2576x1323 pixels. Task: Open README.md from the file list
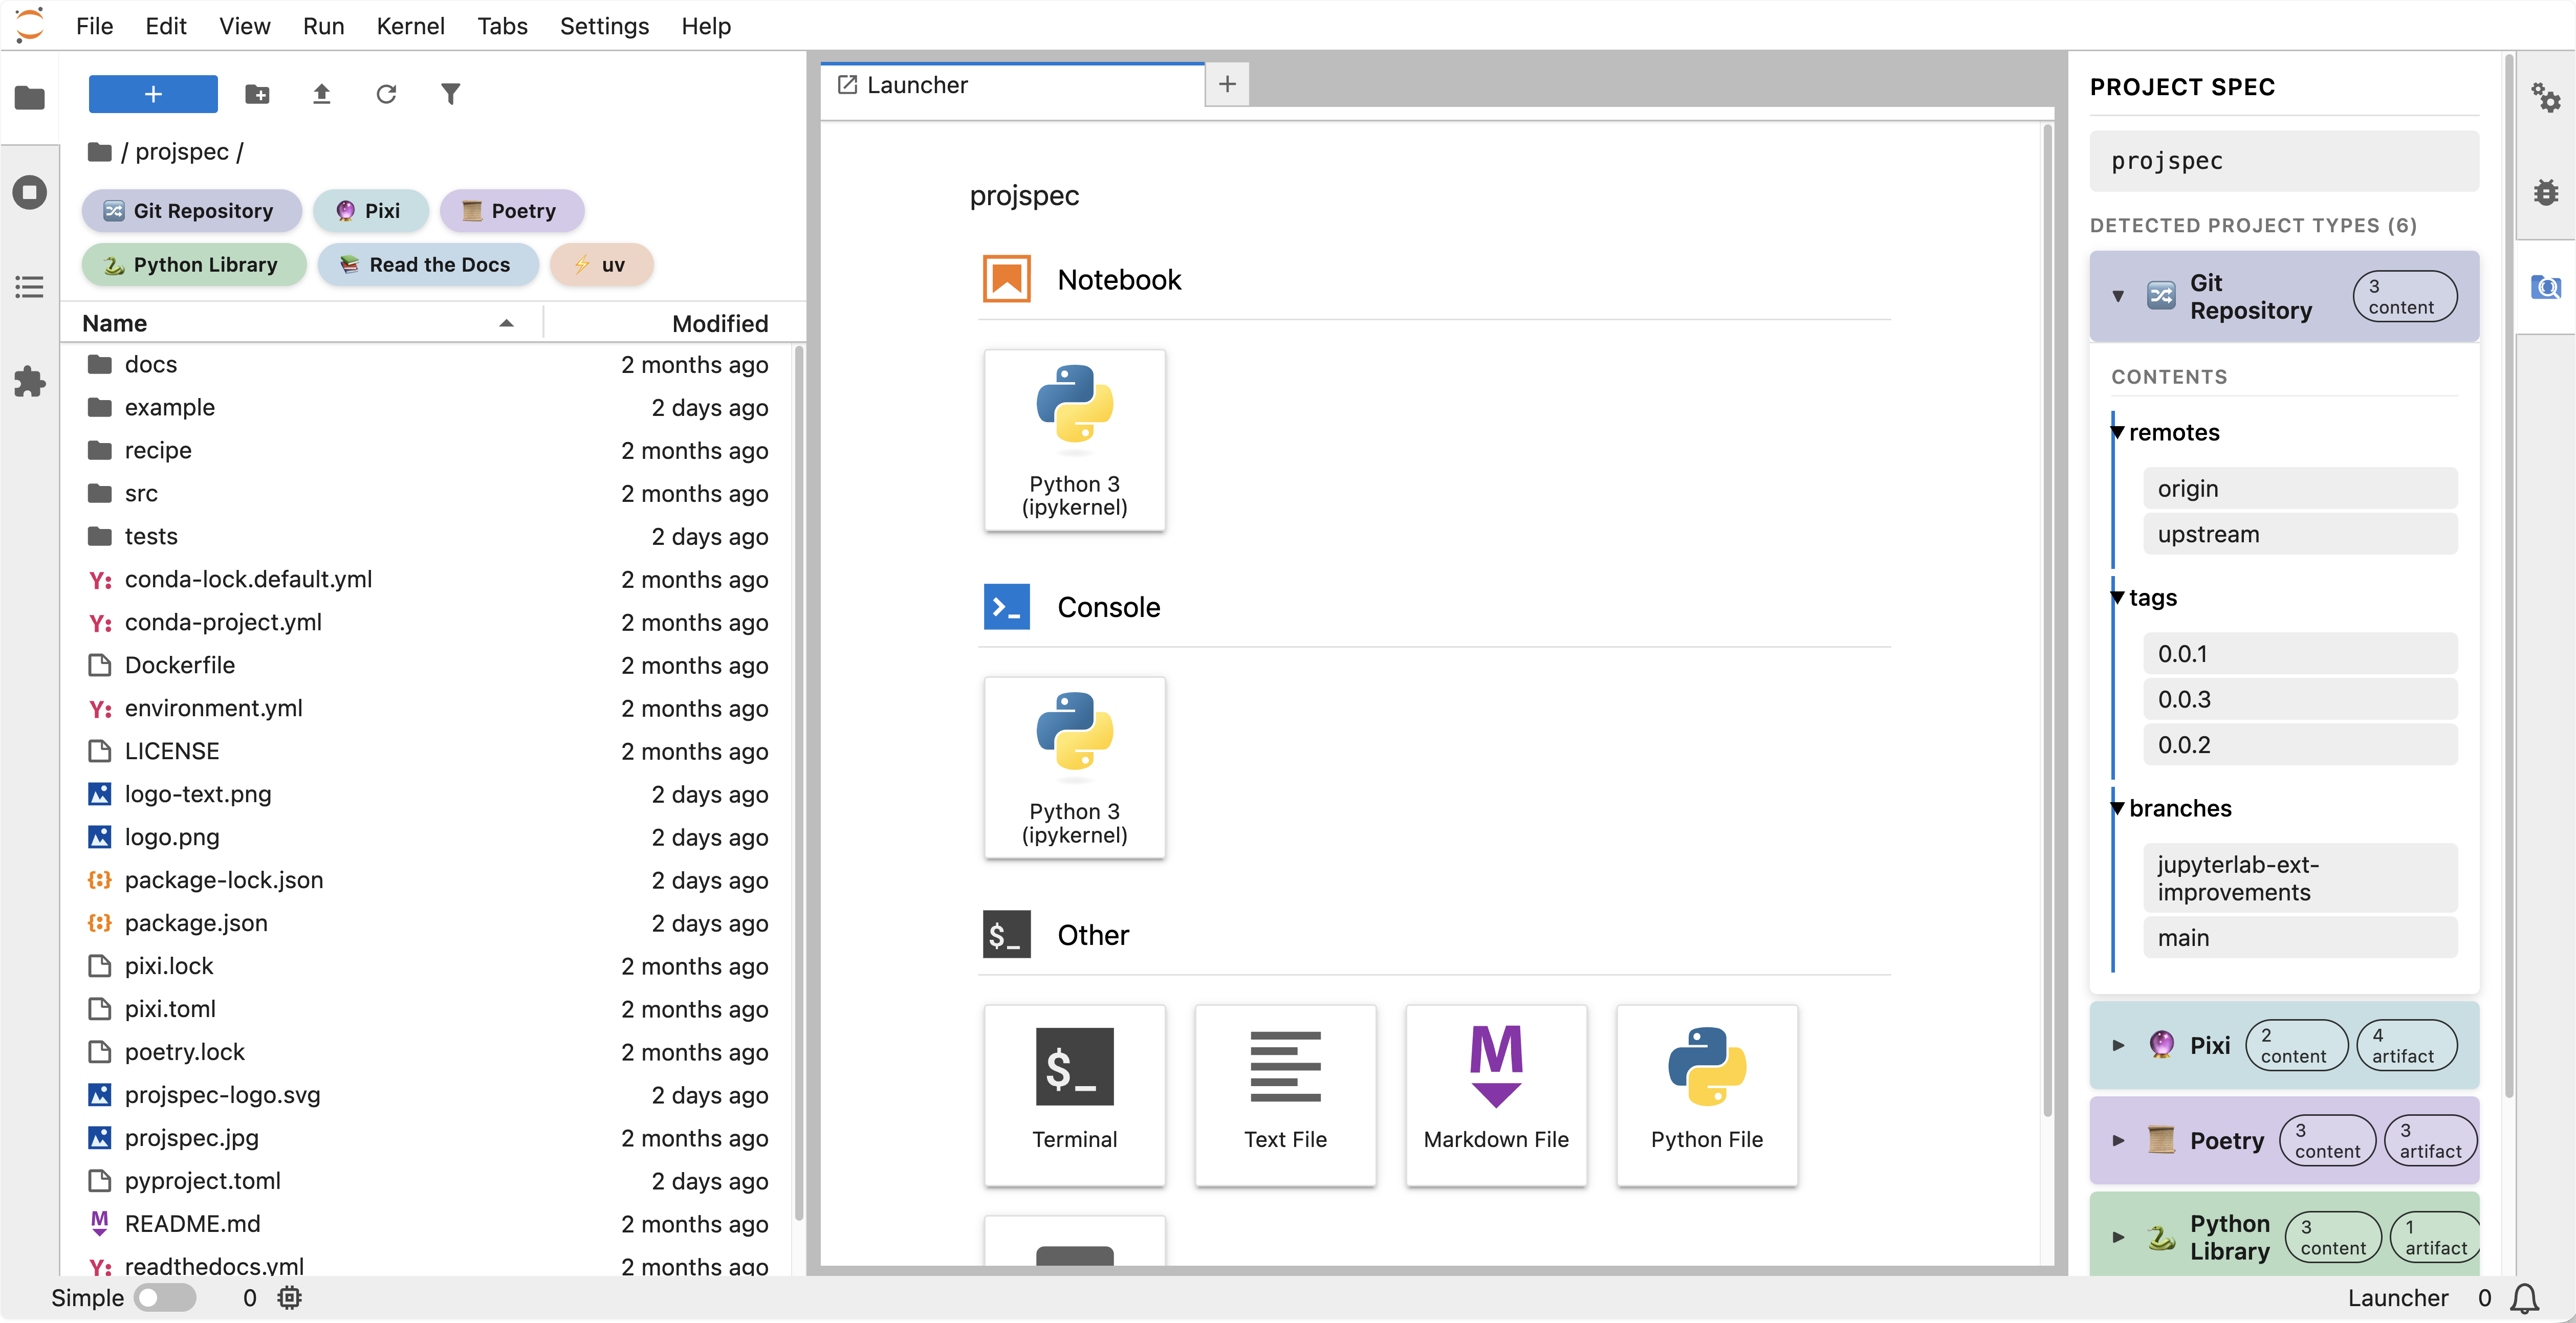click(192, 1223)
